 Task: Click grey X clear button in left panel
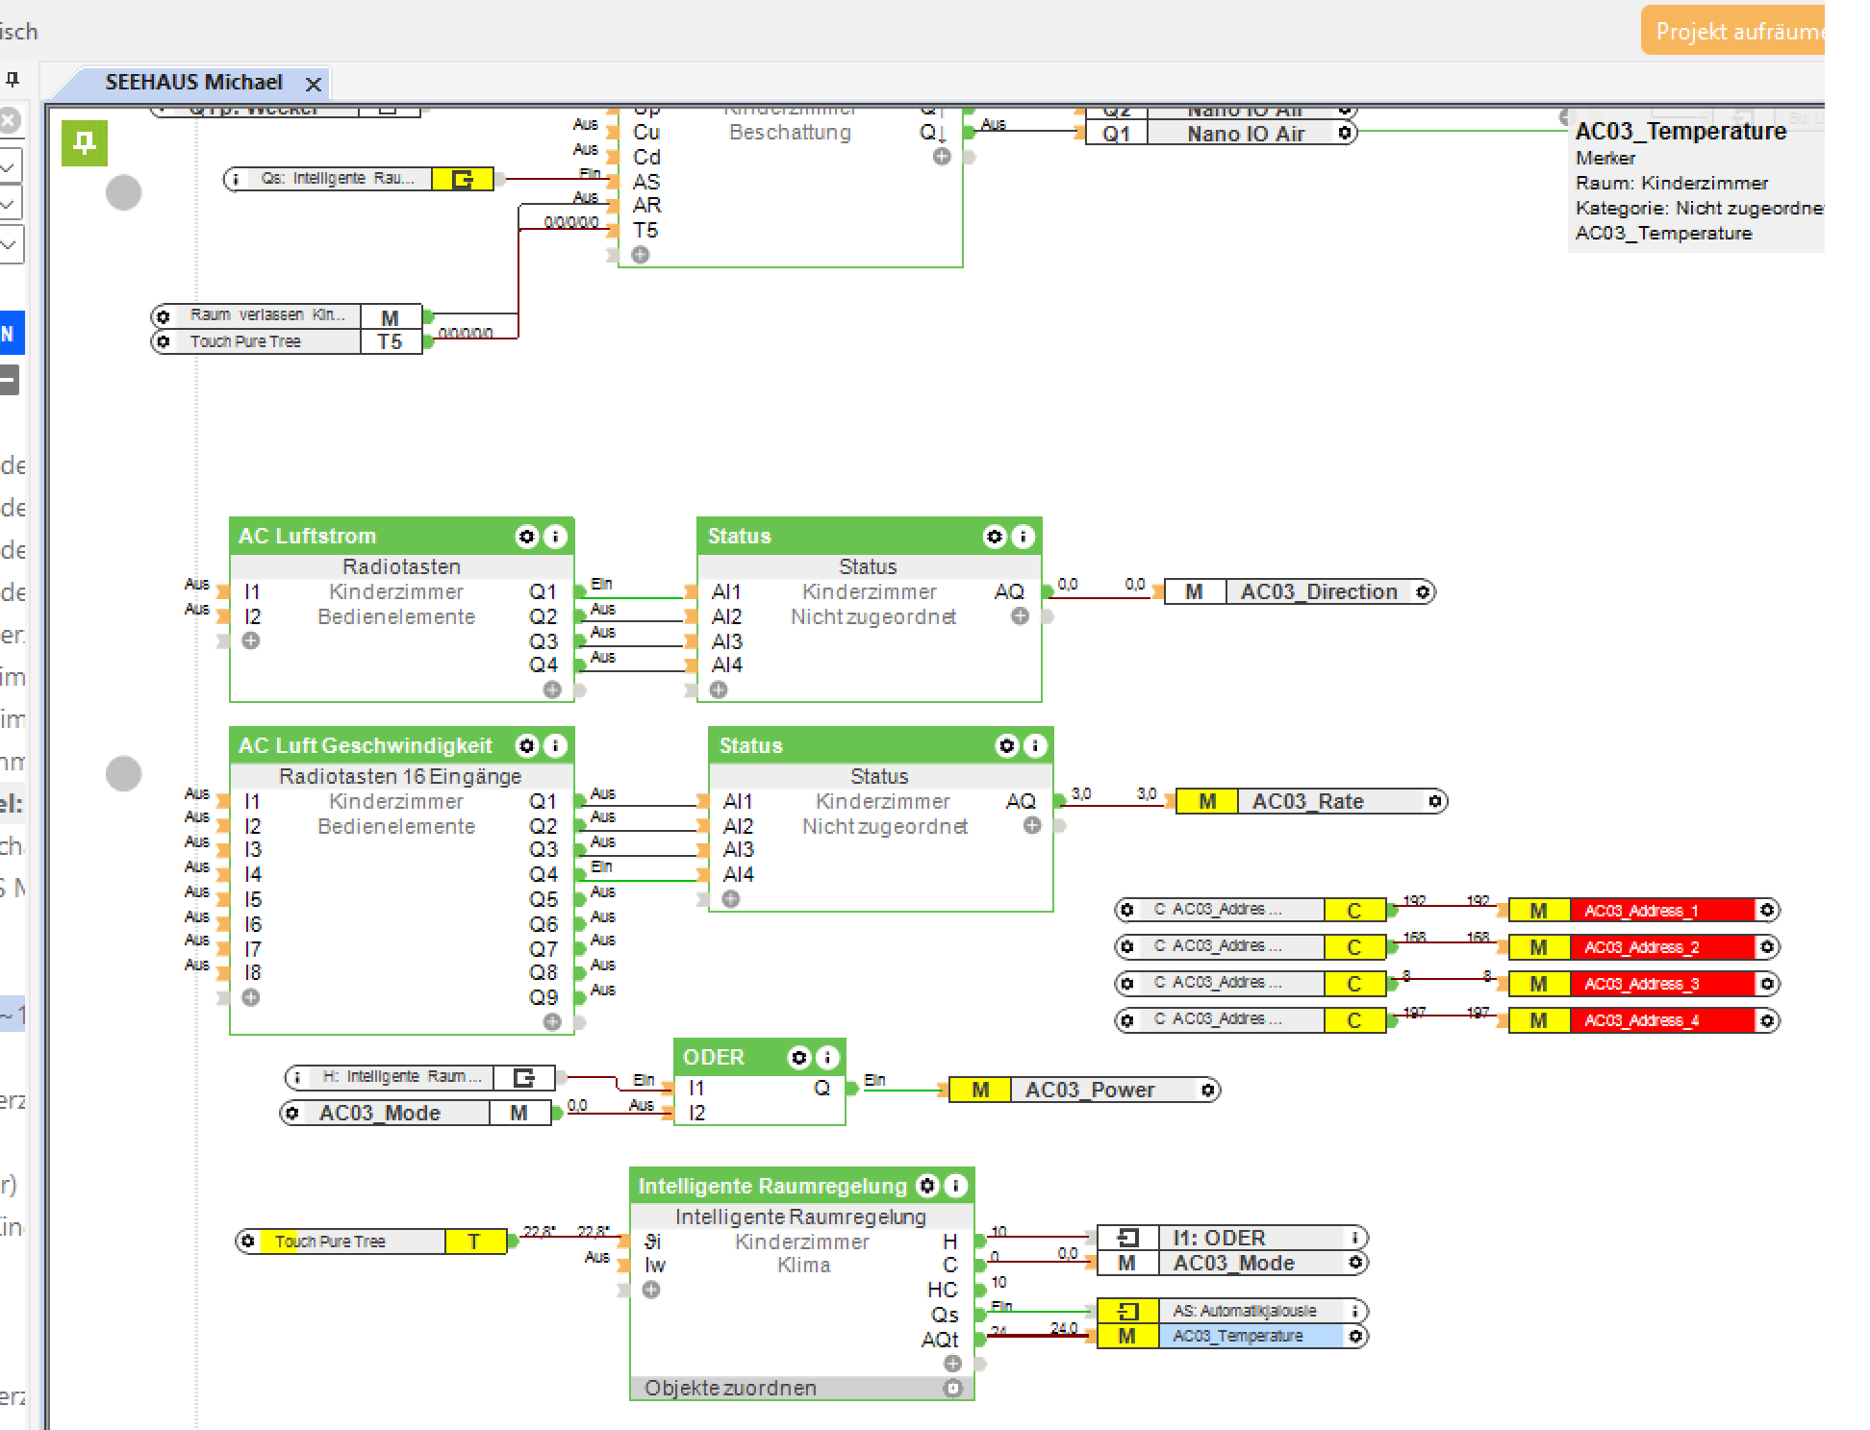point(10,120)
